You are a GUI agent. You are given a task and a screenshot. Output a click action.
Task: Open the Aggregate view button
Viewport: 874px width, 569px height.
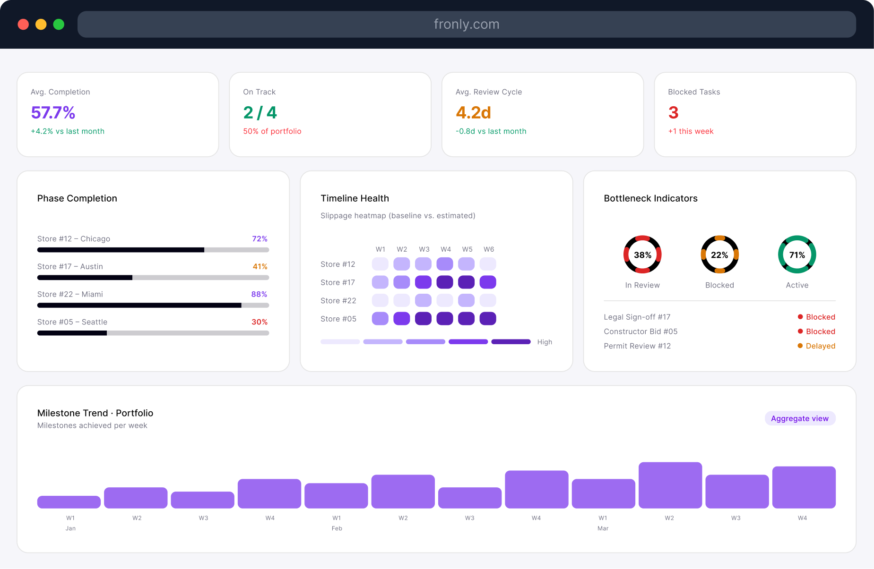pos(800,418)
